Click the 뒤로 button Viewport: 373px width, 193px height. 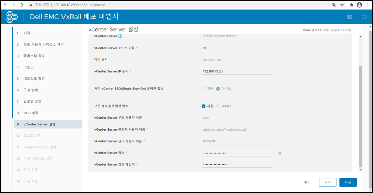327,182
